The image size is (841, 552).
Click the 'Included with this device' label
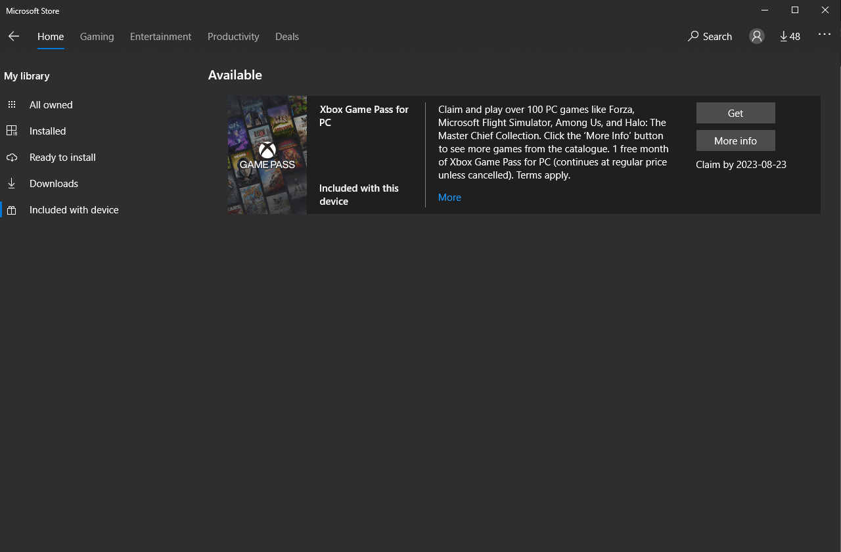coord(359,195)
